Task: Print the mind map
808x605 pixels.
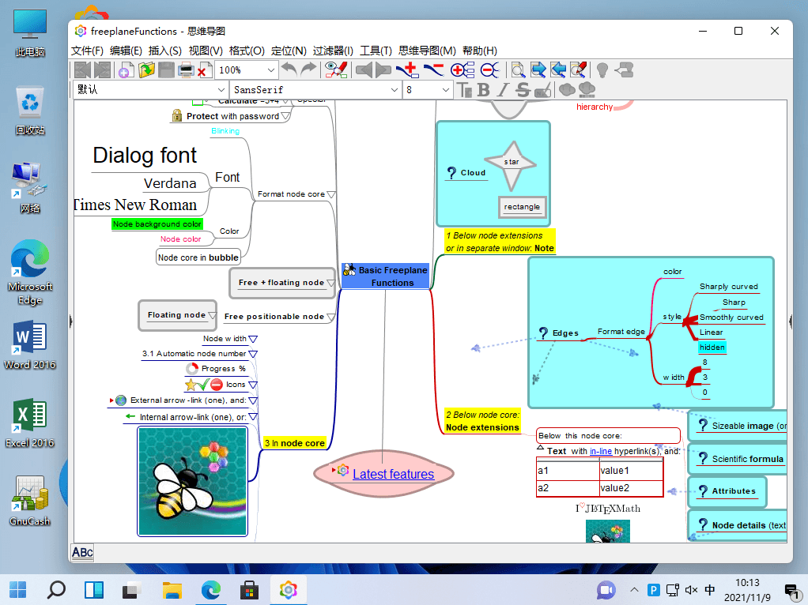Action: [x=186, y=70]
